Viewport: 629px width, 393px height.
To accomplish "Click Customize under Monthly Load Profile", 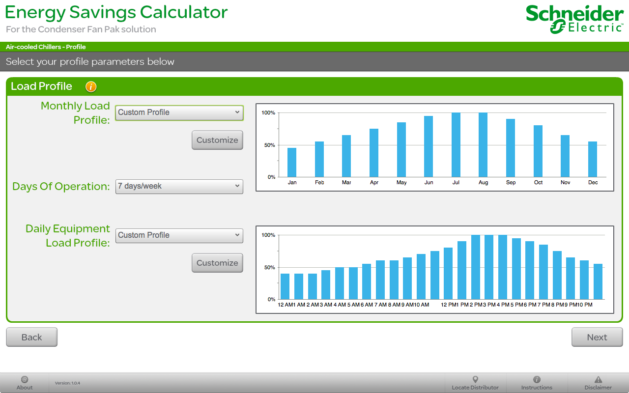I will (217, 140).
